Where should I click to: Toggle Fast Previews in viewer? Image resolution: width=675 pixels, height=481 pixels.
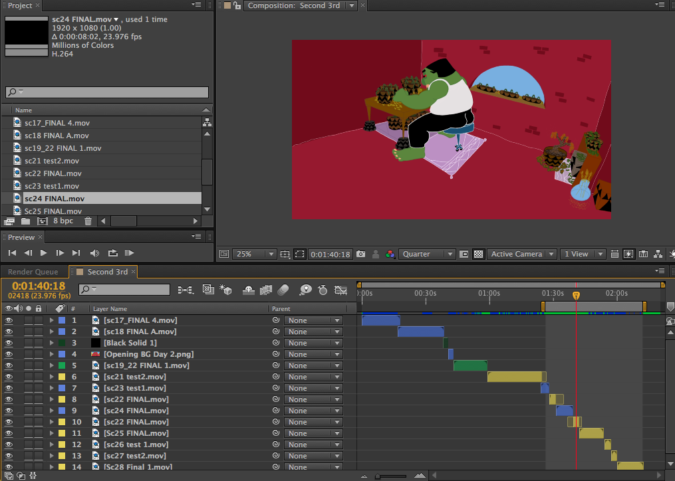(x=628, y=254)
